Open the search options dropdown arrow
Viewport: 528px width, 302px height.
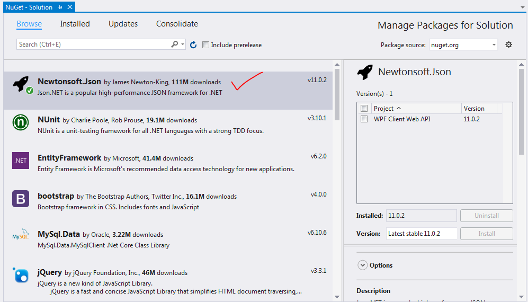[183, 44]
